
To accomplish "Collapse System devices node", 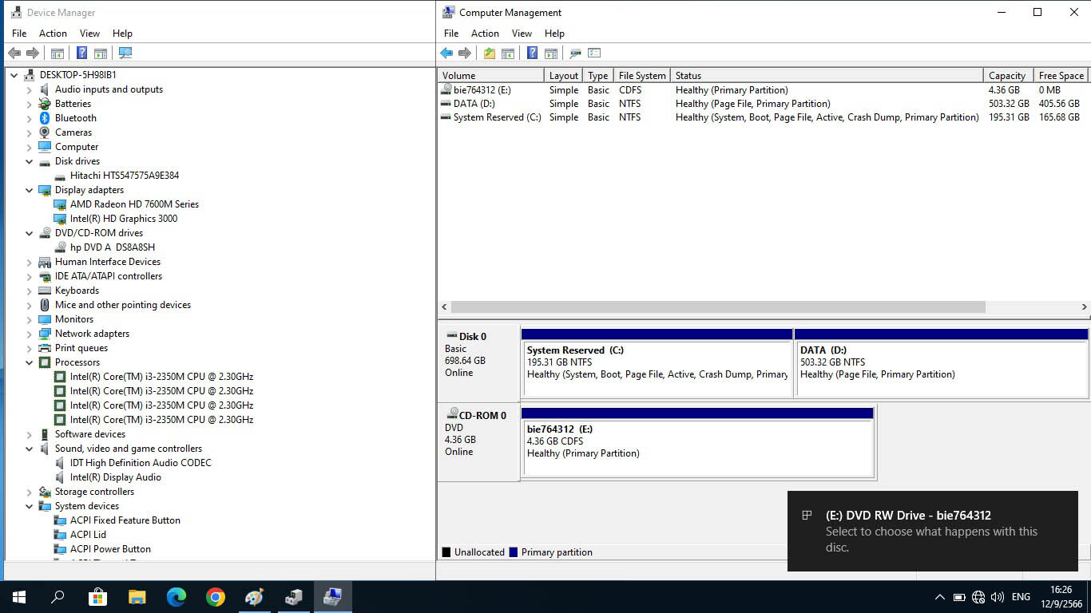I will (30, 506).
